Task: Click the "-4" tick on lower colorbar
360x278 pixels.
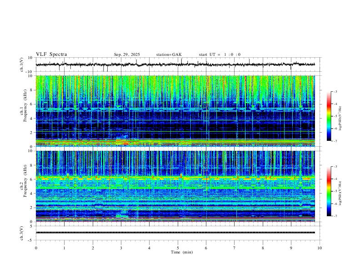Action: [x=335, y=179]
